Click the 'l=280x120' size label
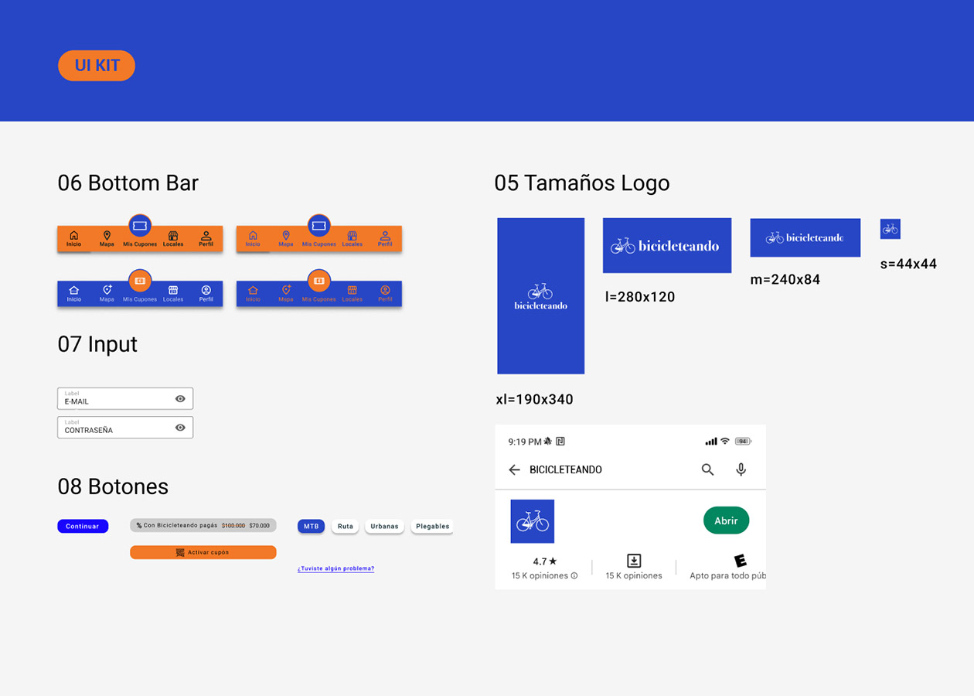The height and width of the screenshot is (696, 974). point(640,297)
